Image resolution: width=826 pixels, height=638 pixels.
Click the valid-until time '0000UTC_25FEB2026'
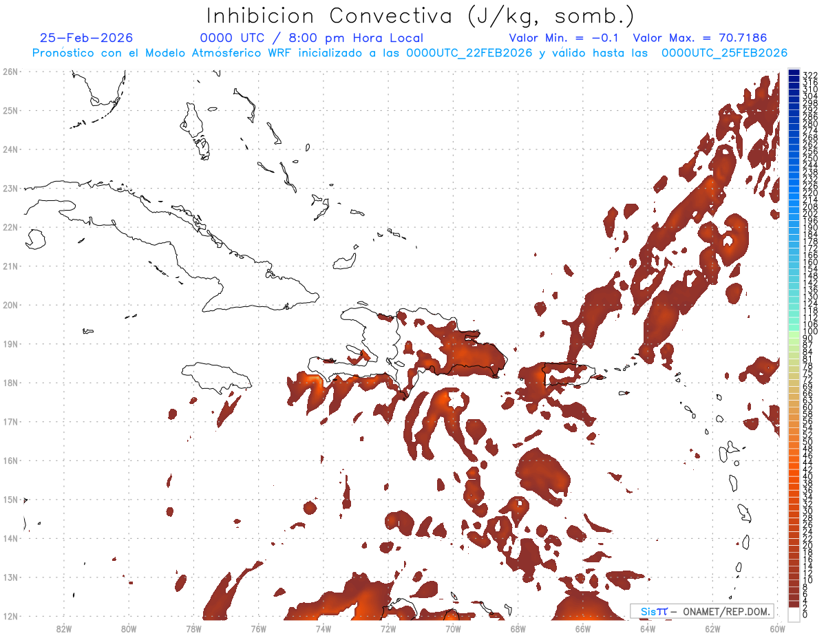725,53
